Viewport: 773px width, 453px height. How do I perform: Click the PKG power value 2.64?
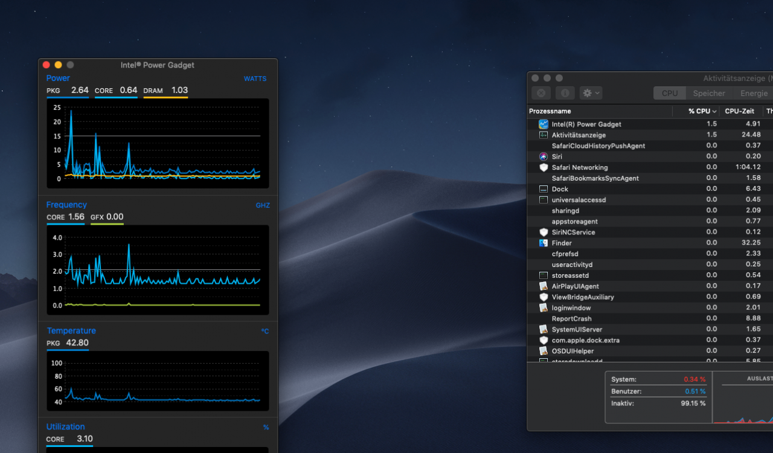pyautogui.click(x=80, y=91)
